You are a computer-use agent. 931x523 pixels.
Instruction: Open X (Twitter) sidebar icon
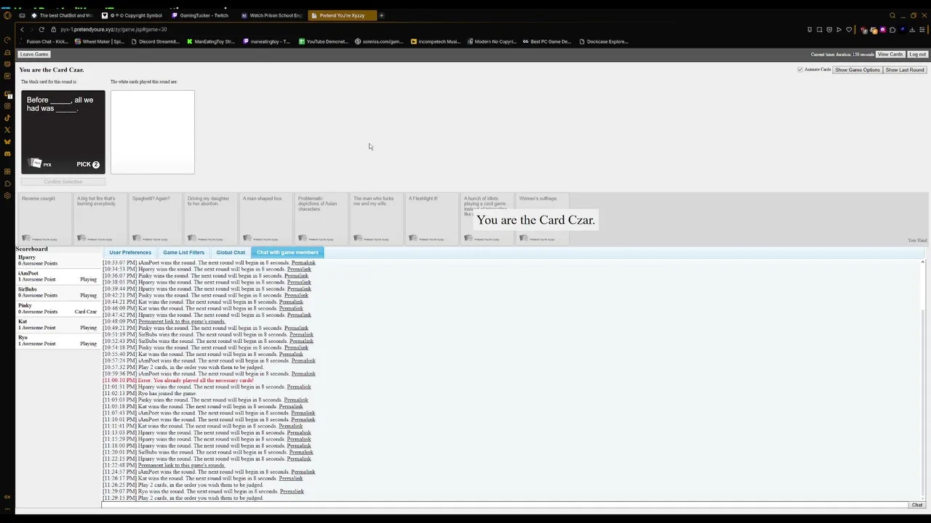click(x=7, y=130)
